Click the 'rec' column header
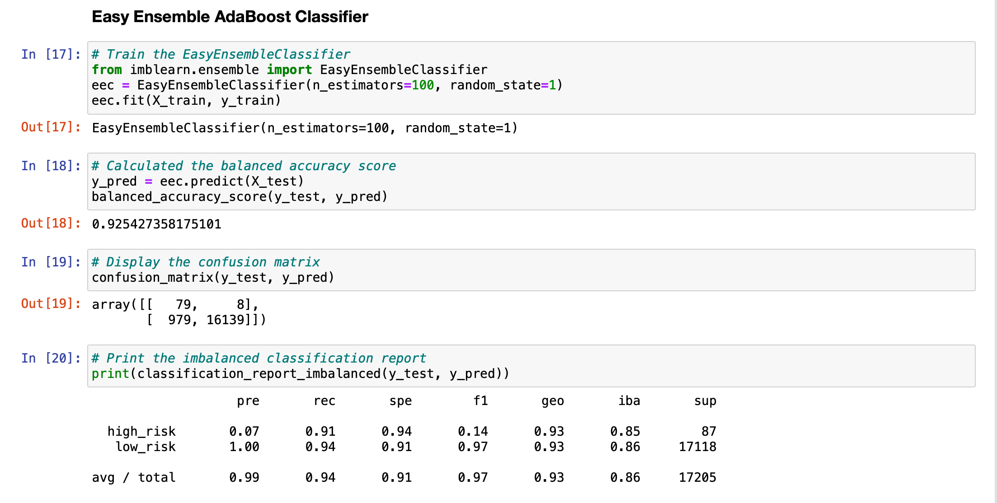This screenshot has width=997, height=503. [324, 401]
